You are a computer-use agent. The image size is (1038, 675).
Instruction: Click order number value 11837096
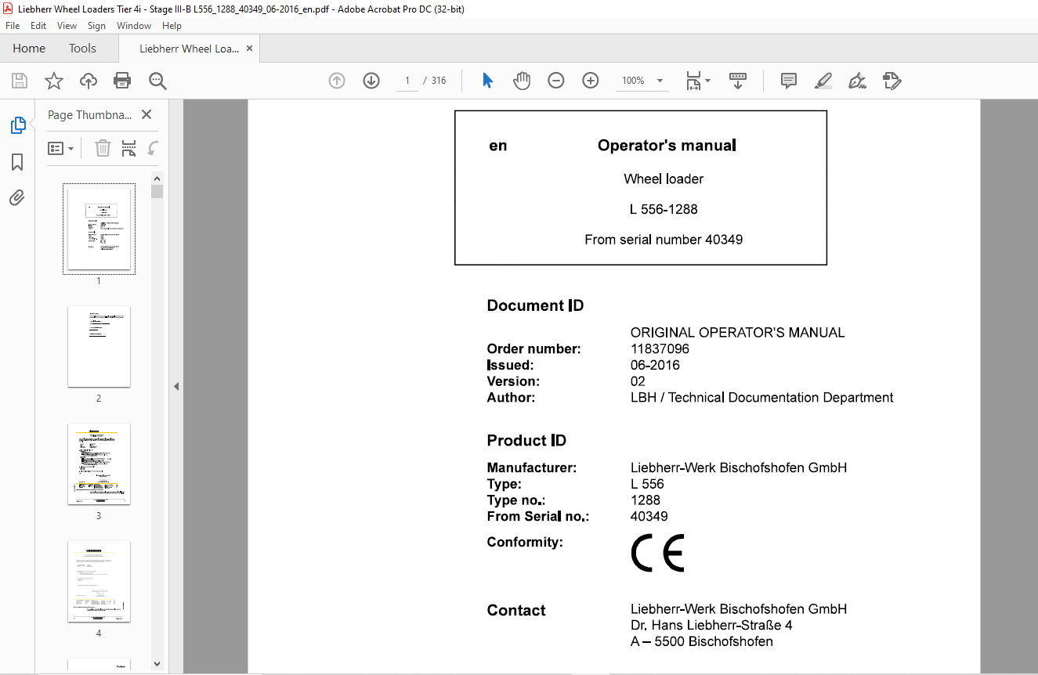pyautogui.click(x=660, y=349)
